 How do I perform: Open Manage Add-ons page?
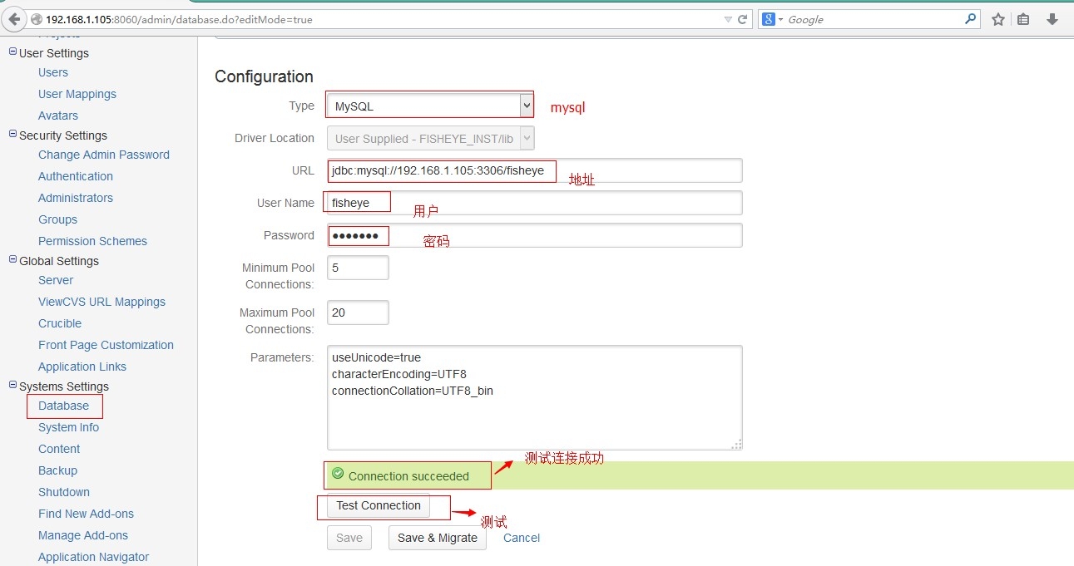click(x=83, y=535)
